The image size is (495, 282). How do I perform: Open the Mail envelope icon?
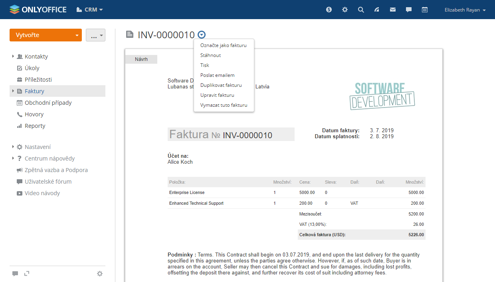click(x=393, y=10)
